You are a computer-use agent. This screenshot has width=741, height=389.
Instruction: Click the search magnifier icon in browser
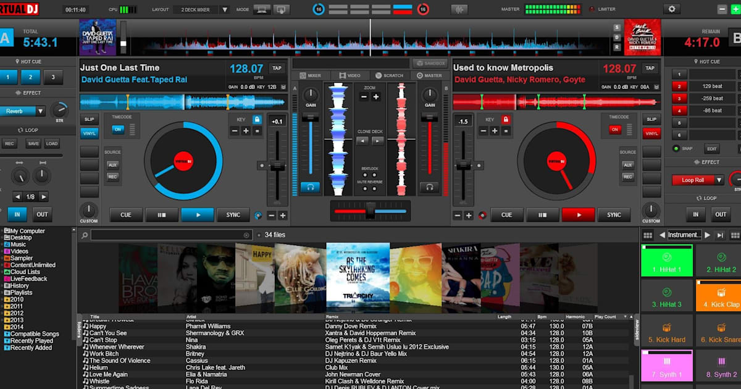tap(84, 235)
